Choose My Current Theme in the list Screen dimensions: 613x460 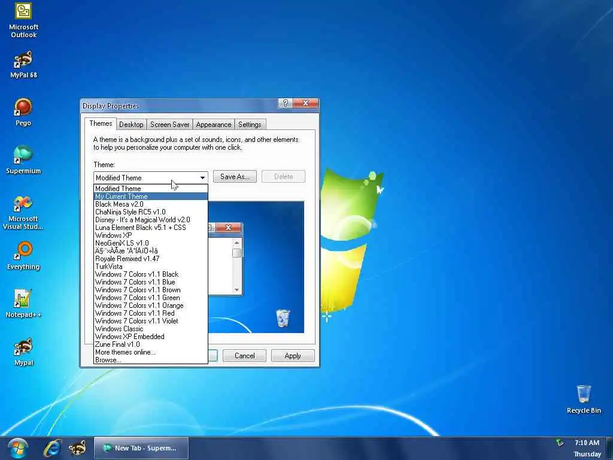[x=151, y=196]
